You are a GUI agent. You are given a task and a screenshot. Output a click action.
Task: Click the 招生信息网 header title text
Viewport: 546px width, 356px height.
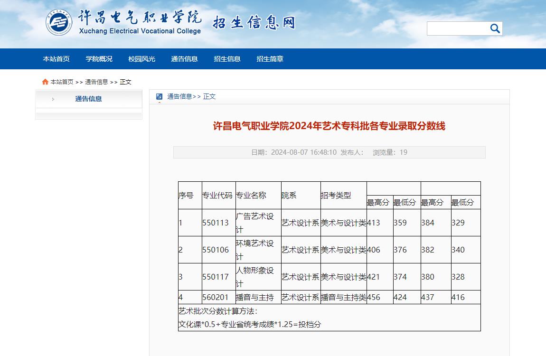(x=254, y=23)
